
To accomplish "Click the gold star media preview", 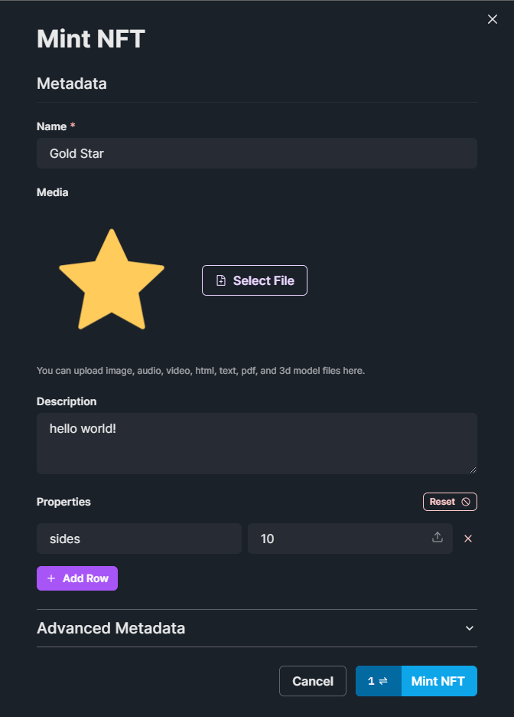I will (x=112, y=280).
